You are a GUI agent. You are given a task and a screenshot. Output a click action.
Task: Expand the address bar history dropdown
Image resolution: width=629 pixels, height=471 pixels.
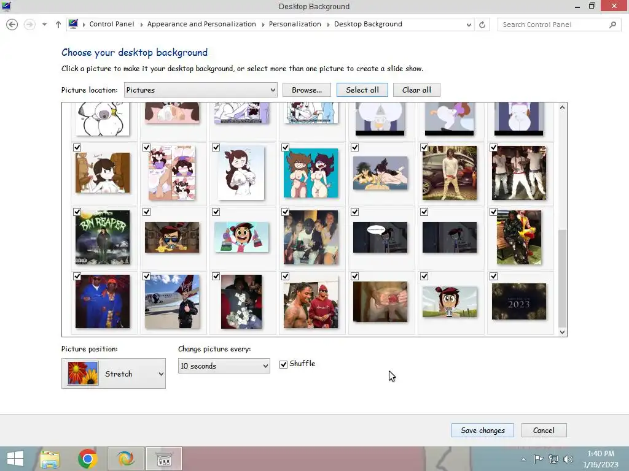point(469,25)
